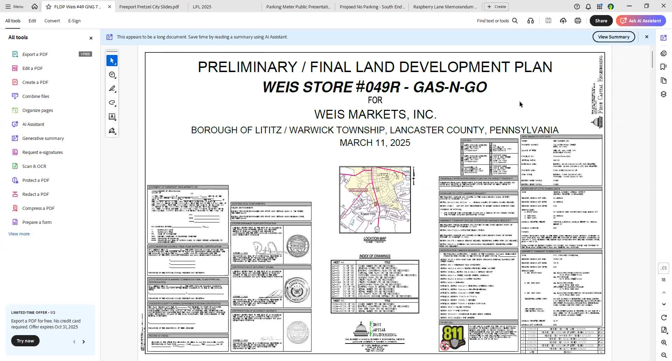Click the View Summary button
672x361 pixels.
point(614,37)
